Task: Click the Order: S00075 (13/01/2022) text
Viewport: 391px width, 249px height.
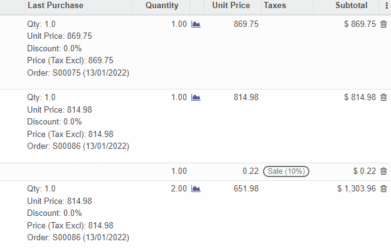Action: 78,73
